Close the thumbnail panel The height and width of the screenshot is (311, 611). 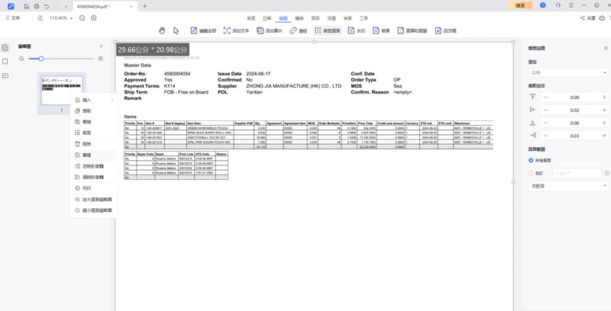click(101, 46)
